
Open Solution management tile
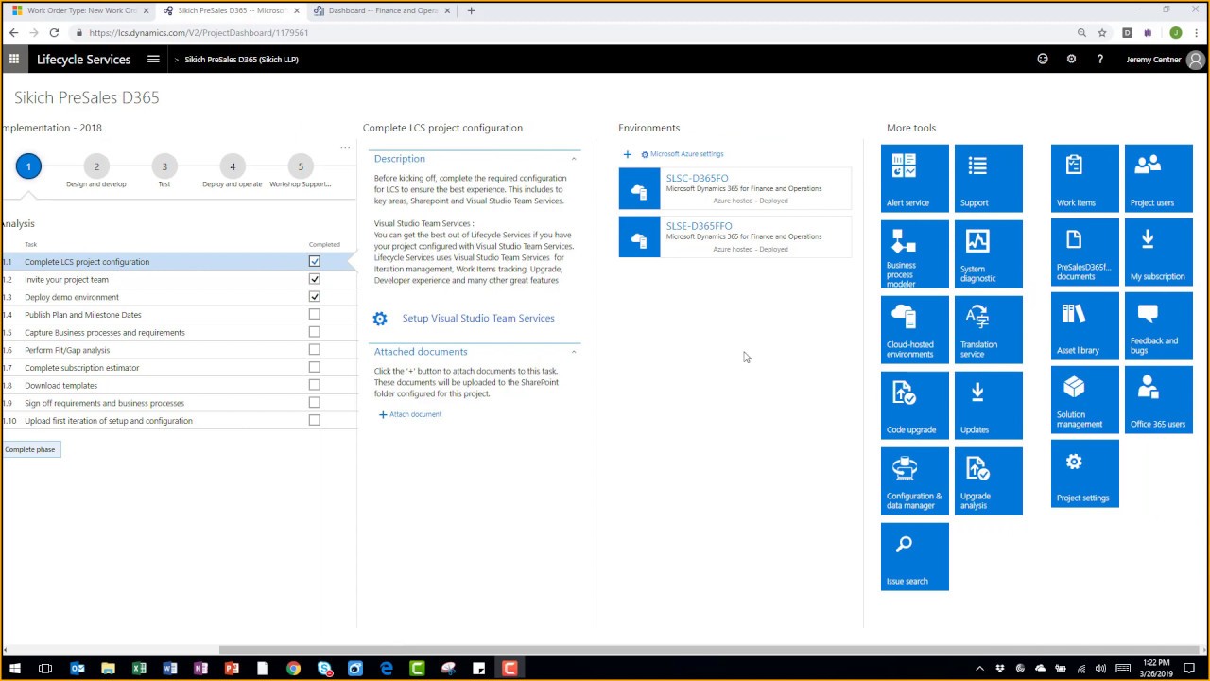[1084, 400]
